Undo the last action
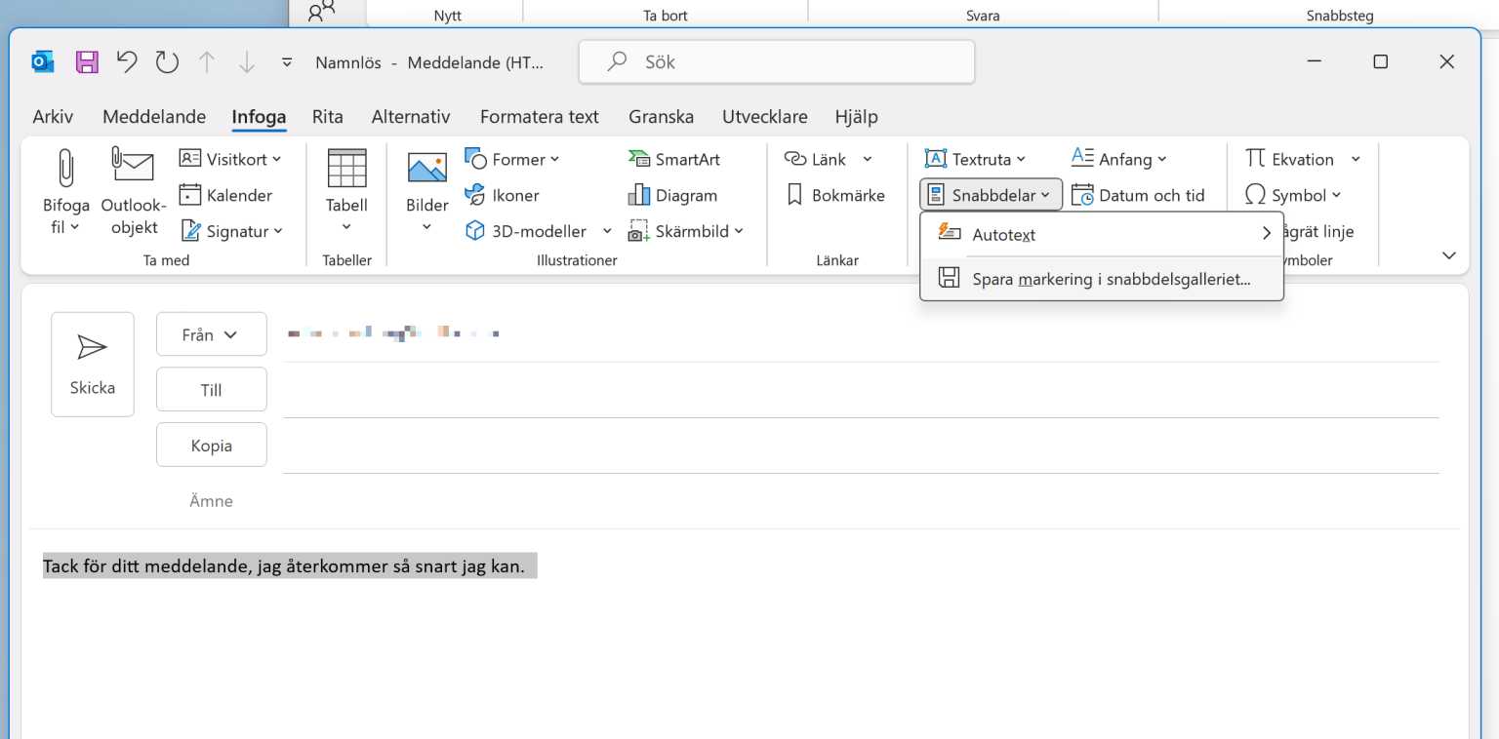This screenshot has width=1499, height=739. [x=126, y=61]
